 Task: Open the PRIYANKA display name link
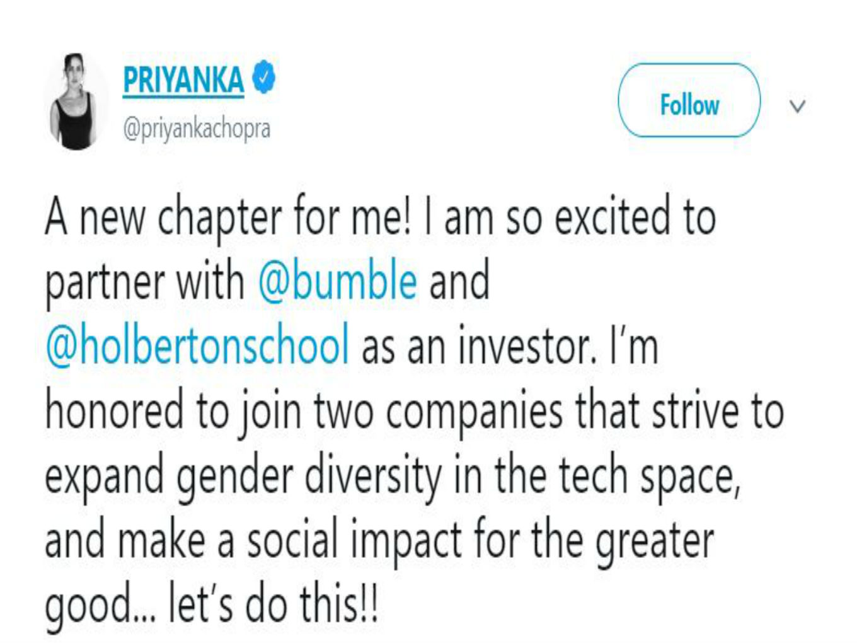[183, 81]
